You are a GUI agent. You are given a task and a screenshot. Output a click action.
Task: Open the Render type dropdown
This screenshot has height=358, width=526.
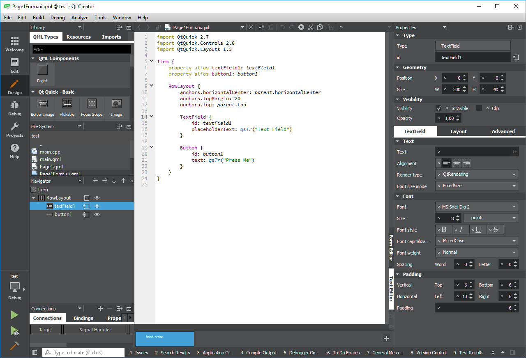tap(477, 174)
